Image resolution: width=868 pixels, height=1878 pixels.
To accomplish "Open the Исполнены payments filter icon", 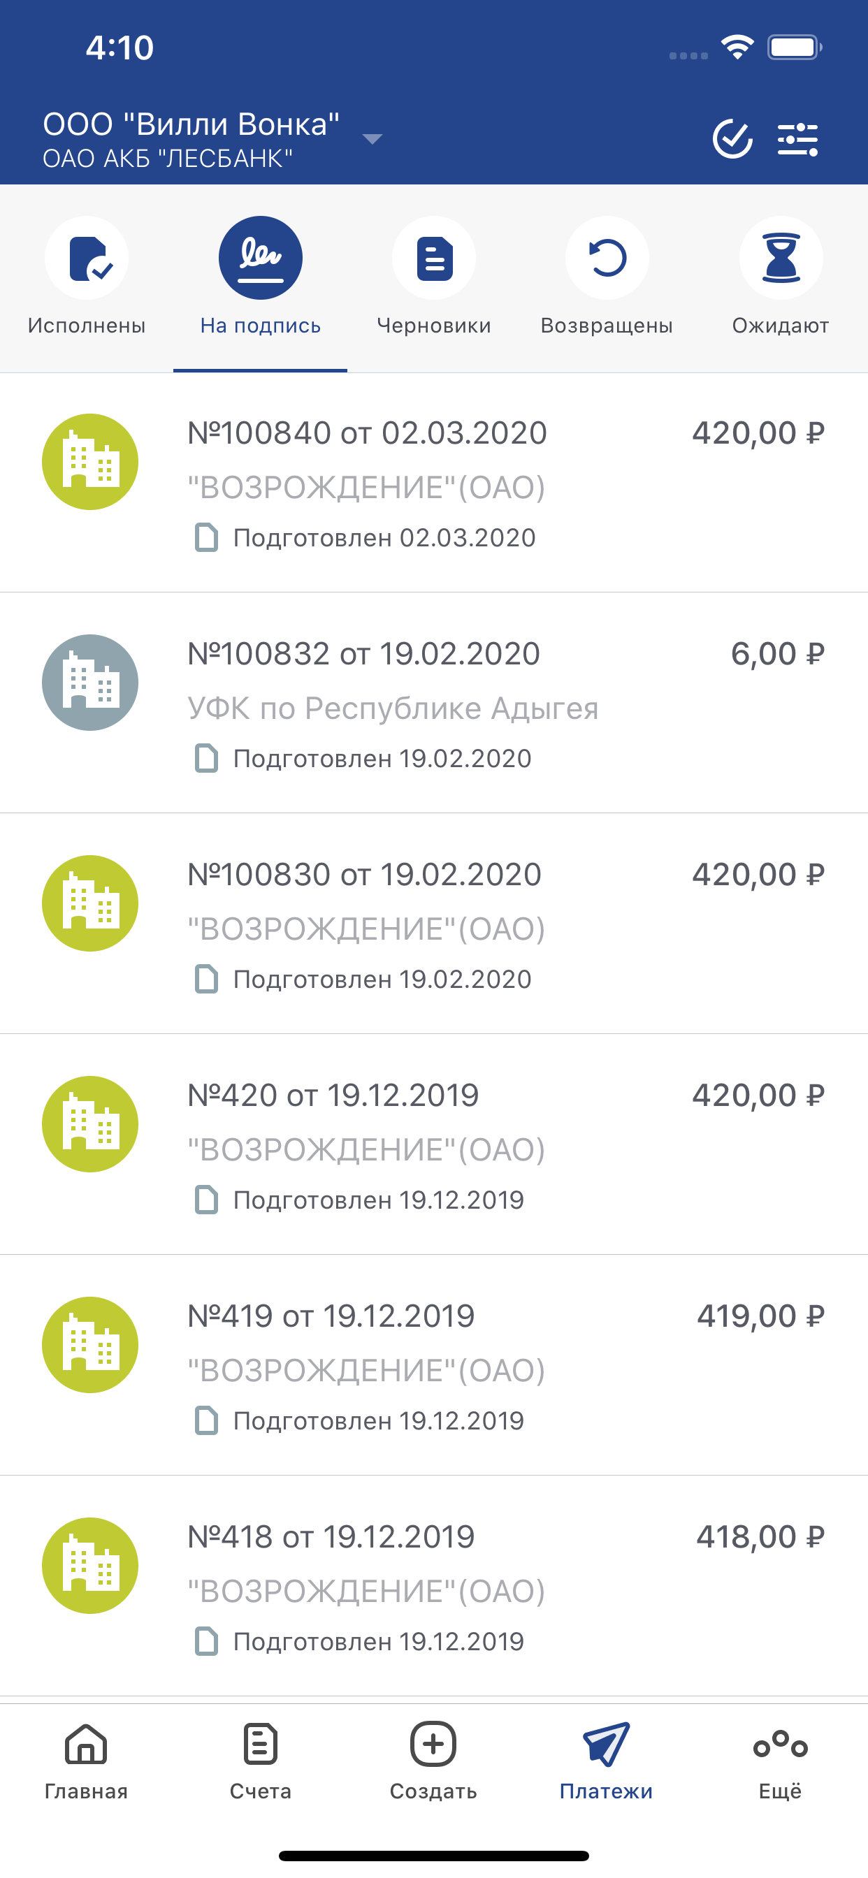I will [87, 258].
